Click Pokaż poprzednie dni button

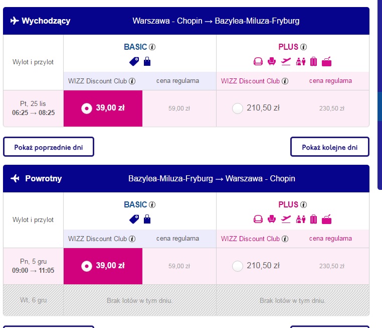[x=49, y=147]
